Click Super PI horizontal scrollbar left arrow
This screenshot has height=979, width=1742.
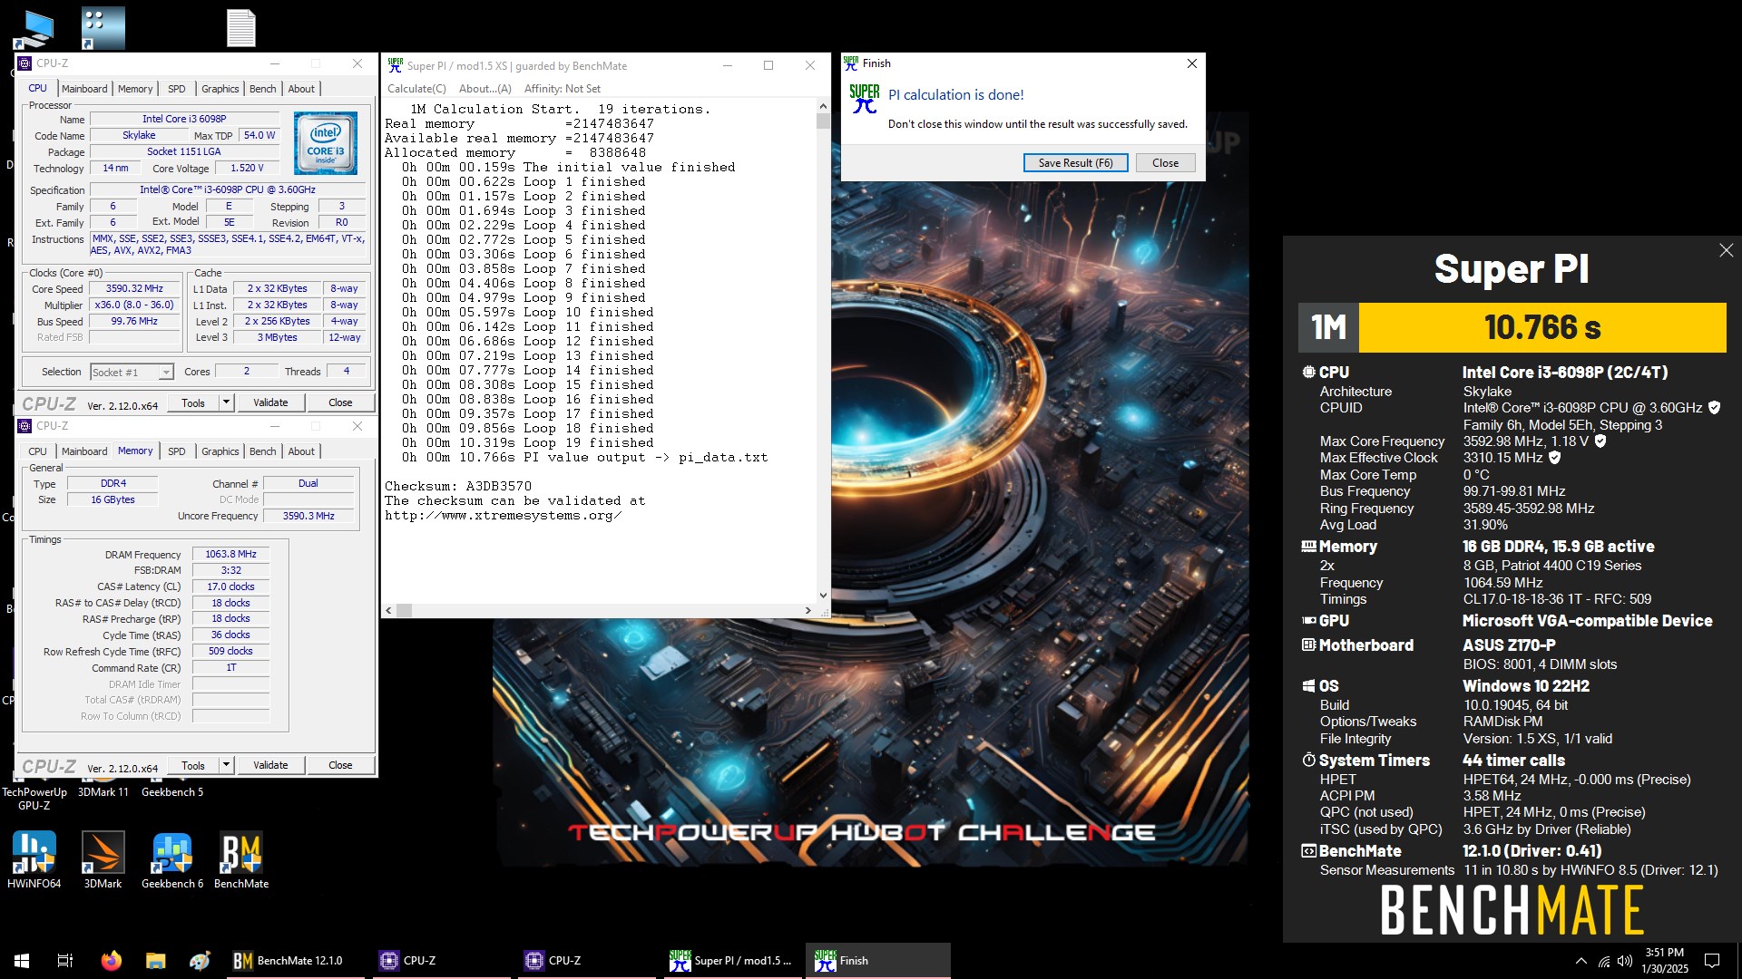pos(389,611)
